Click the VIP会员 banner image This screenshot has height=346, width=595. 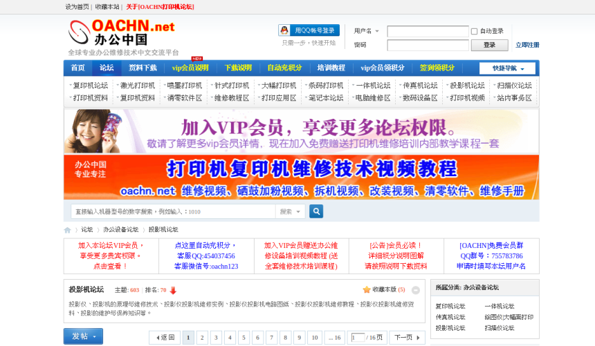click(301, 131)
